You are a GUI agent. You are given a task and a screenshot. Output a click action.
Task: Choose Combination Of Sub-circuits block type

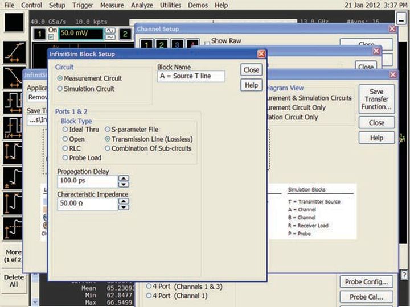pos(108,148)
